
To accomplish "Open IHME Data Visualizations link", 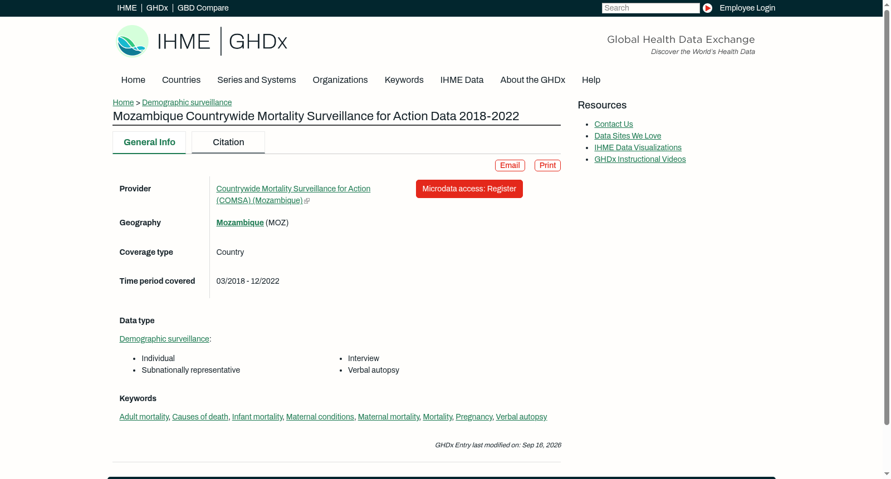I will point(638,147).
